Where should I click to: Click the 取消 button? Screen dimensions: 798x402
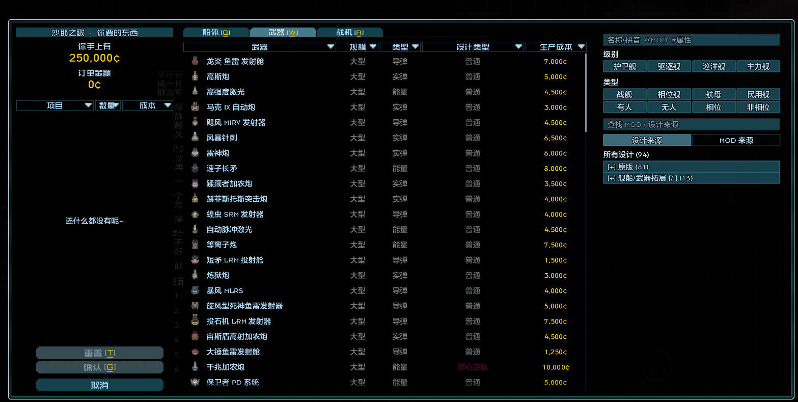[x=100, y=385]
